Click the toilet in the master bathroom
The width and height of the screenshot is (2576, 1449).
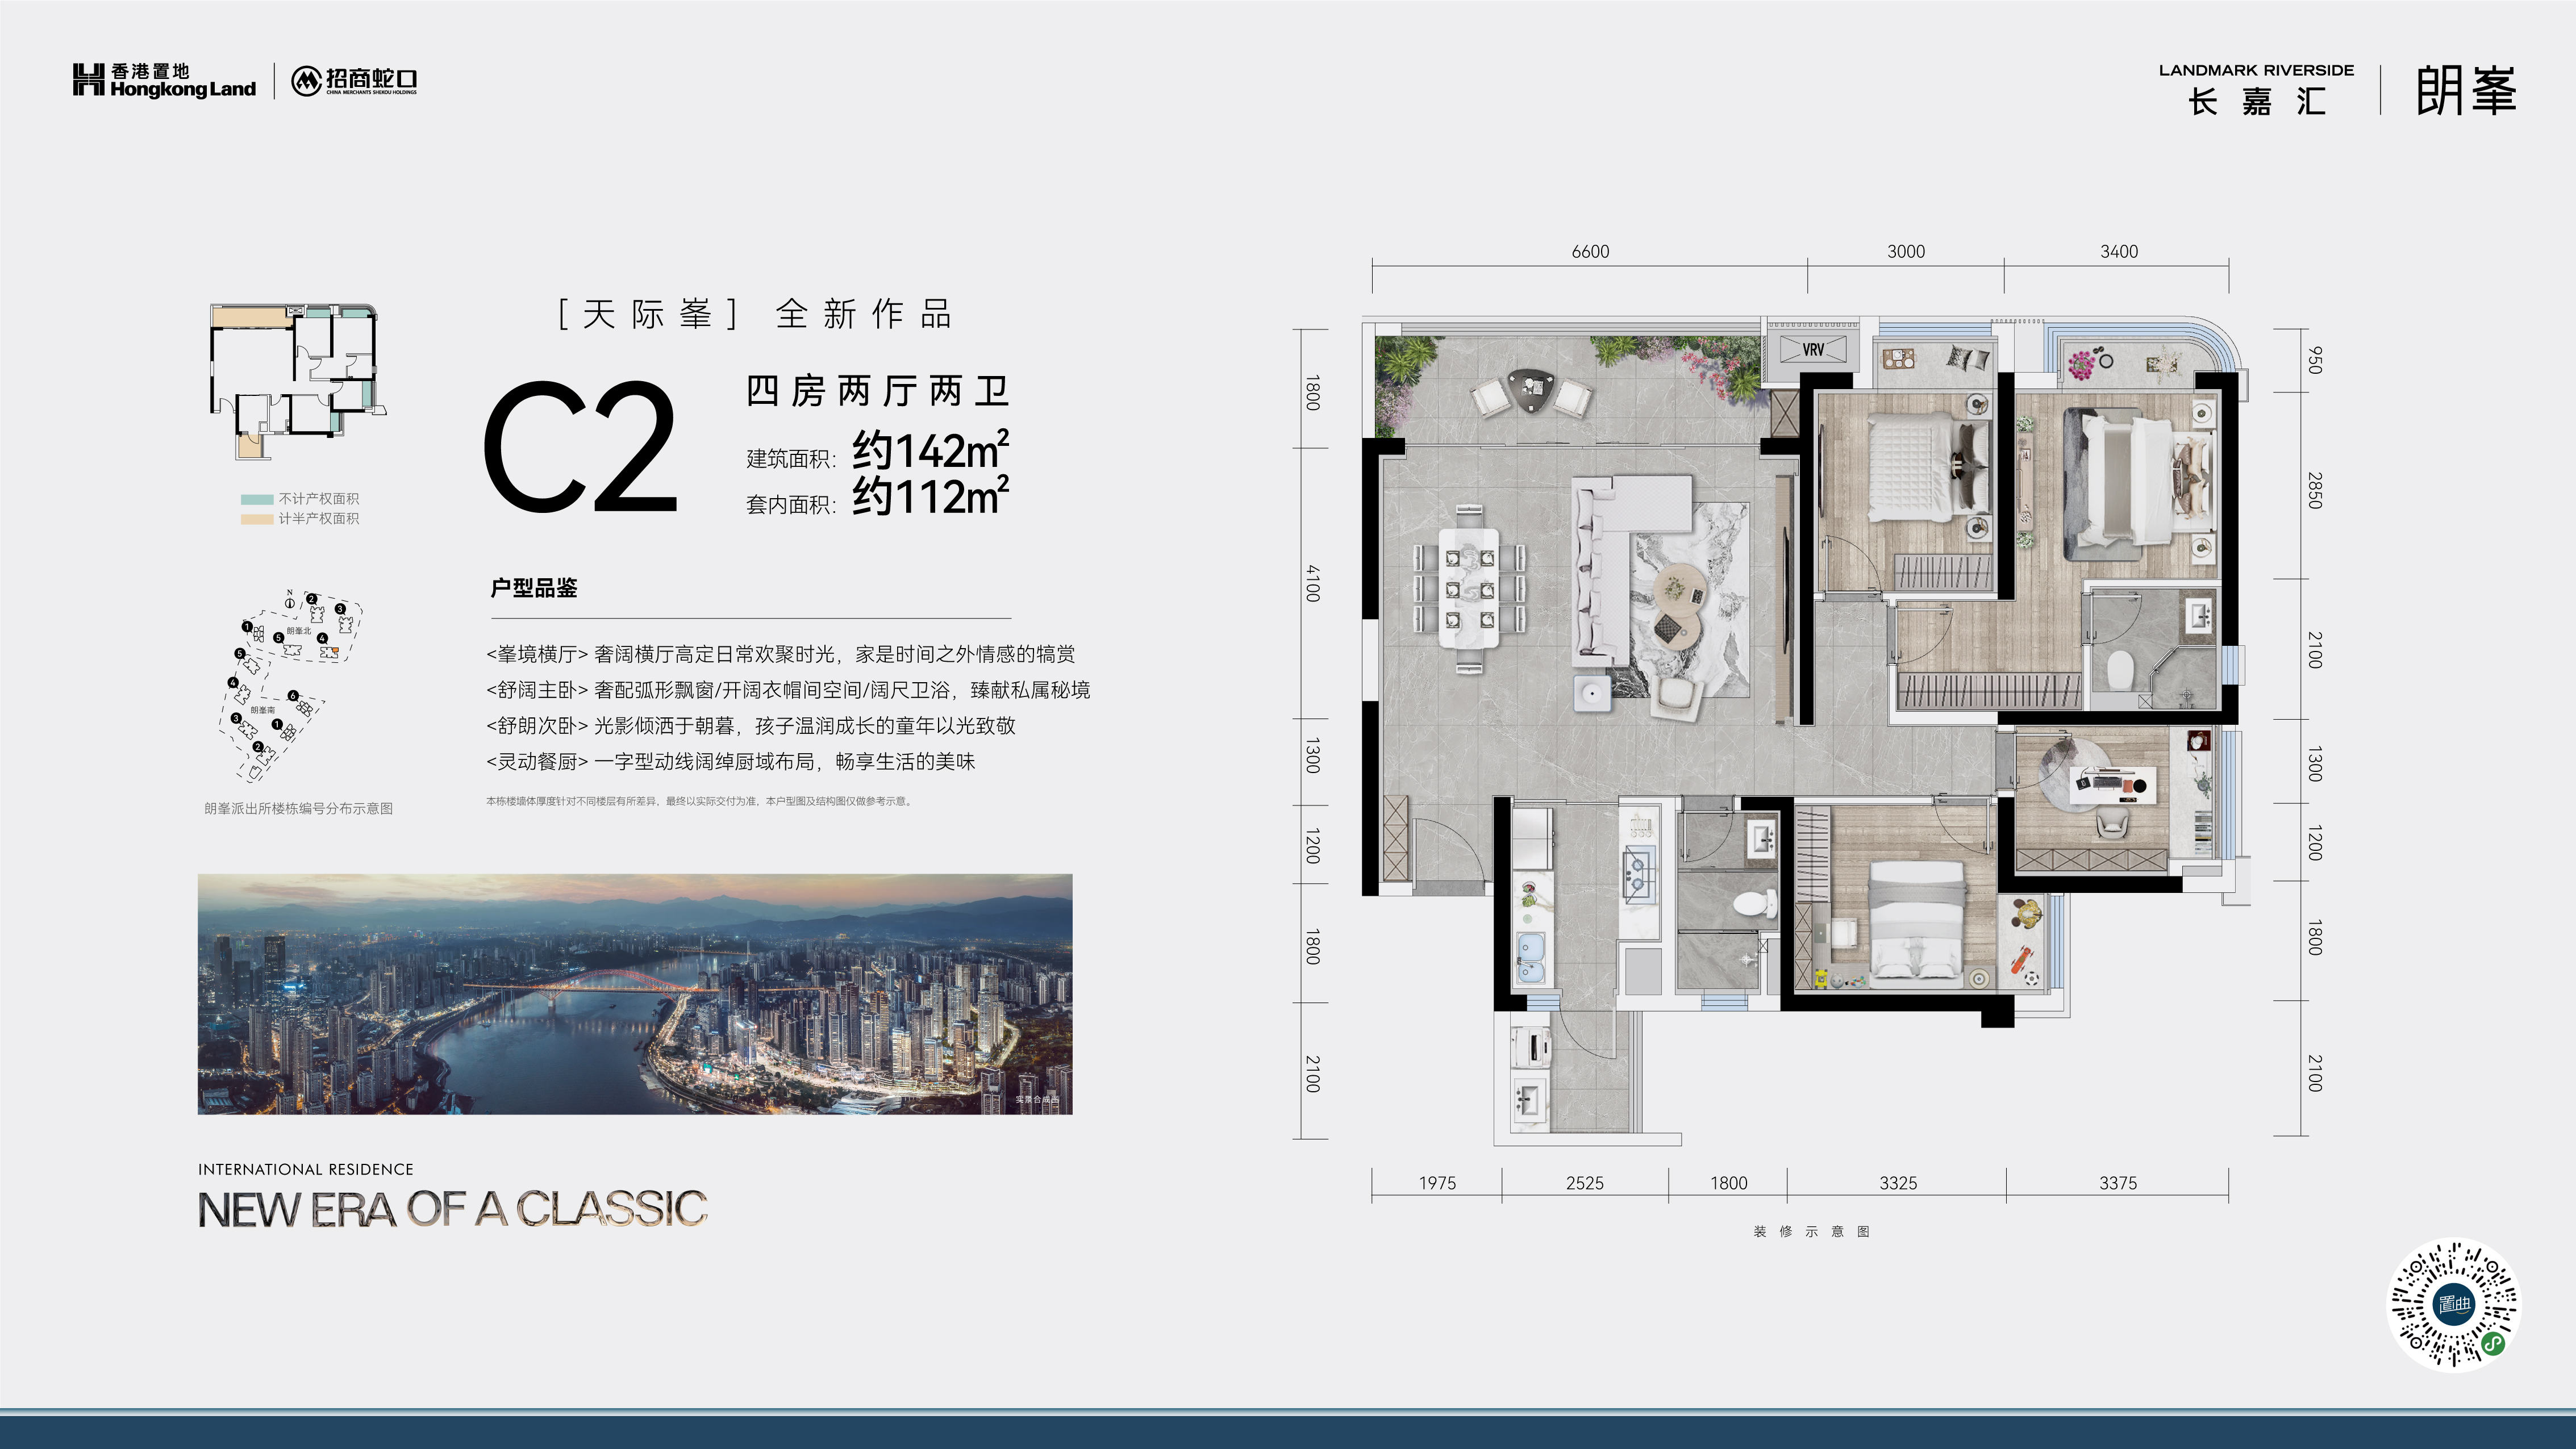coord(2119,670)
